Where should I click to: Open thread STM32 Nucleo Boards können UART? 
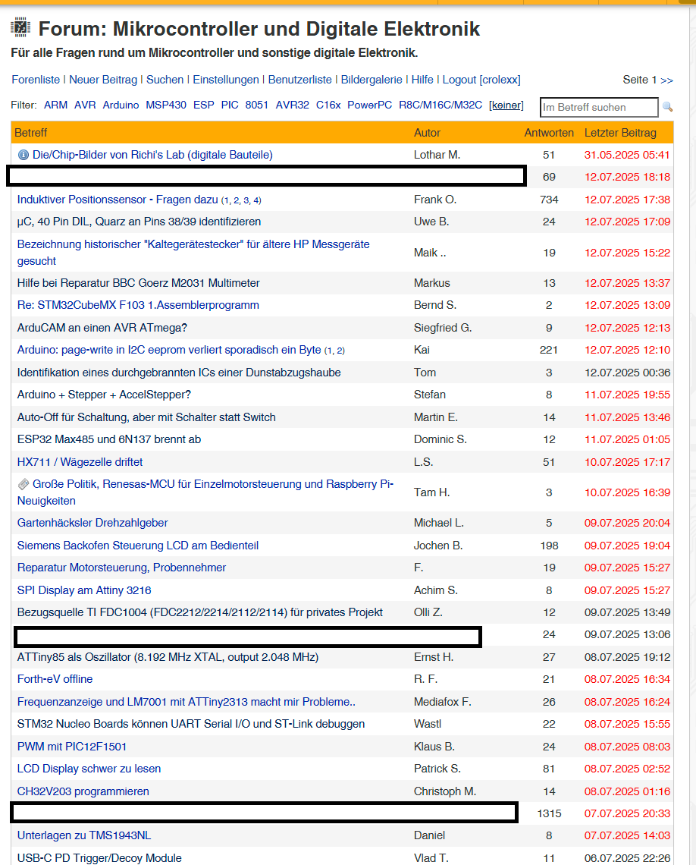click(x=190, y=724)
